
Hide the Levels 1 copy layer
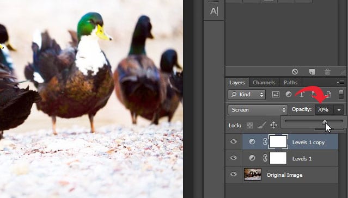pos(234,141)
